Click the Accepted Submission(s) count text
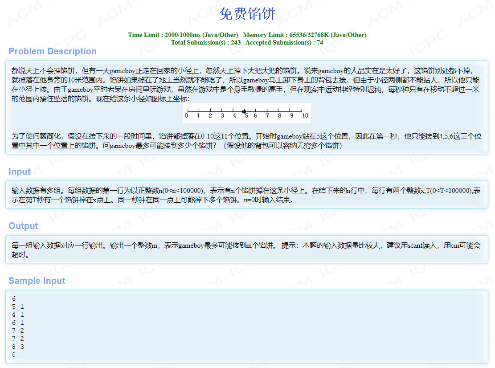The image size is (495, 368). (284, 42)
